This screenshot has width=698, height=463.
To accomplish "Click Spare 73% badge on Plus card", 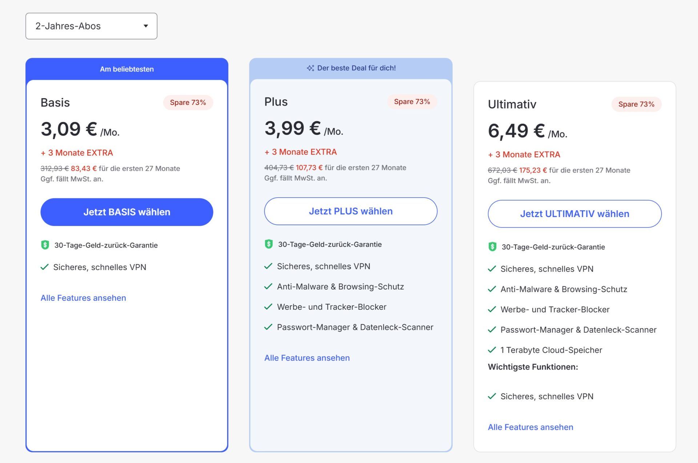I will click(412, 102).
